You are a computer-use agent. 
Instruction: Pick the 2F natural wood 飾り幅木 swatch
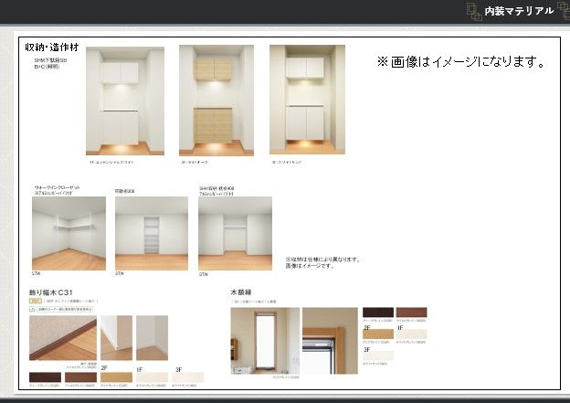coord(116,377)
